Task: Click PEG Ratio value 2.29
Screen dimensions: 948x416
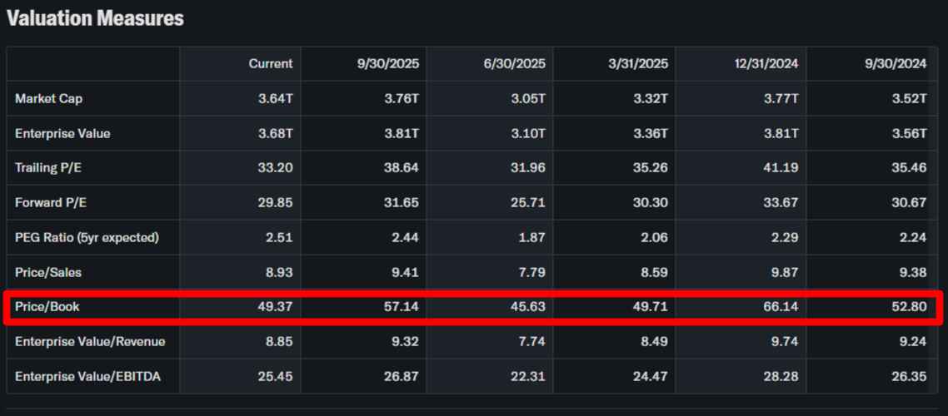Action: click(x=785, y=238)
